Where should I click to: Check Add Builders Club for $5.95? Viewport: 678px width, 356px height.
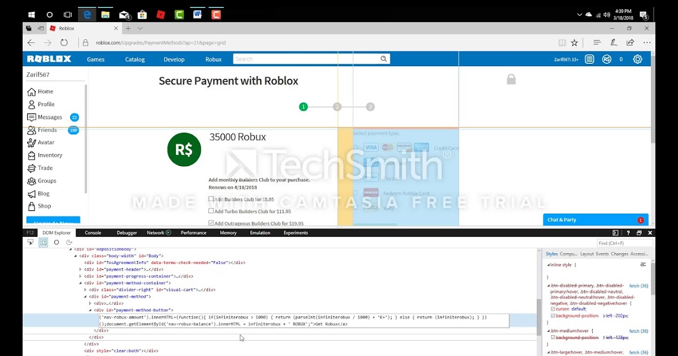pyautogui.click(x=211, y=199)
